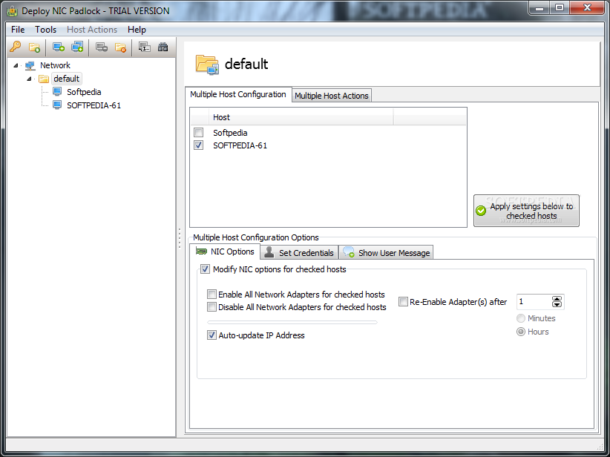Click the SOFTPEDIA-61 computer icon in tree
This screenshot has height=457, width=610.
coord(57,105)
